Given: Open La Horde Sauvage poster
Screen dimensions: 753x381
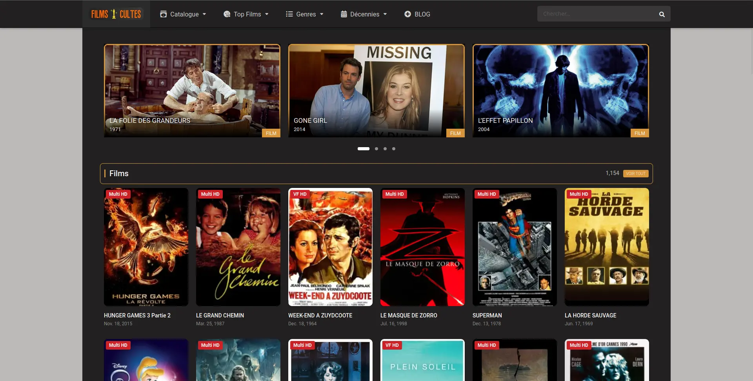Looking at the screenshot, I should [x=607, y=247].
